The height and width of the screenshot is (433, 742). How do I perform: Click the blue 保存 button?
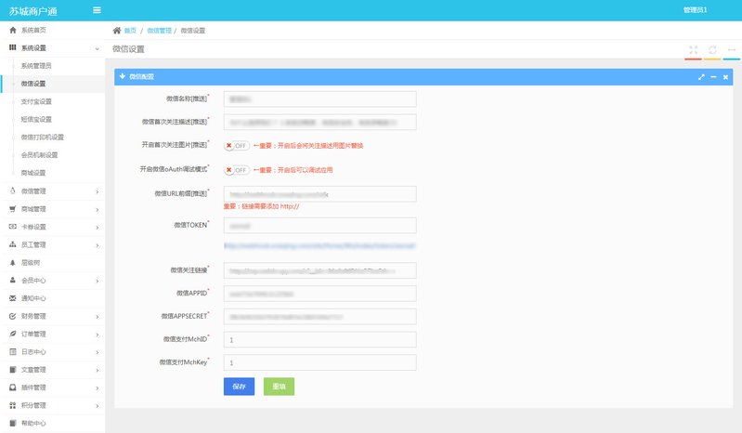[239, 387]
